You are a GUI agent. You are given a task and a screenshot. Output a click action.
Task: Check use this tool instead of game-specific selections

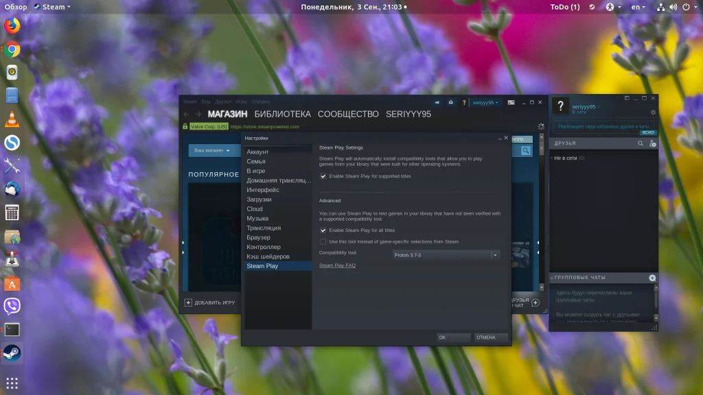(323, 242)
